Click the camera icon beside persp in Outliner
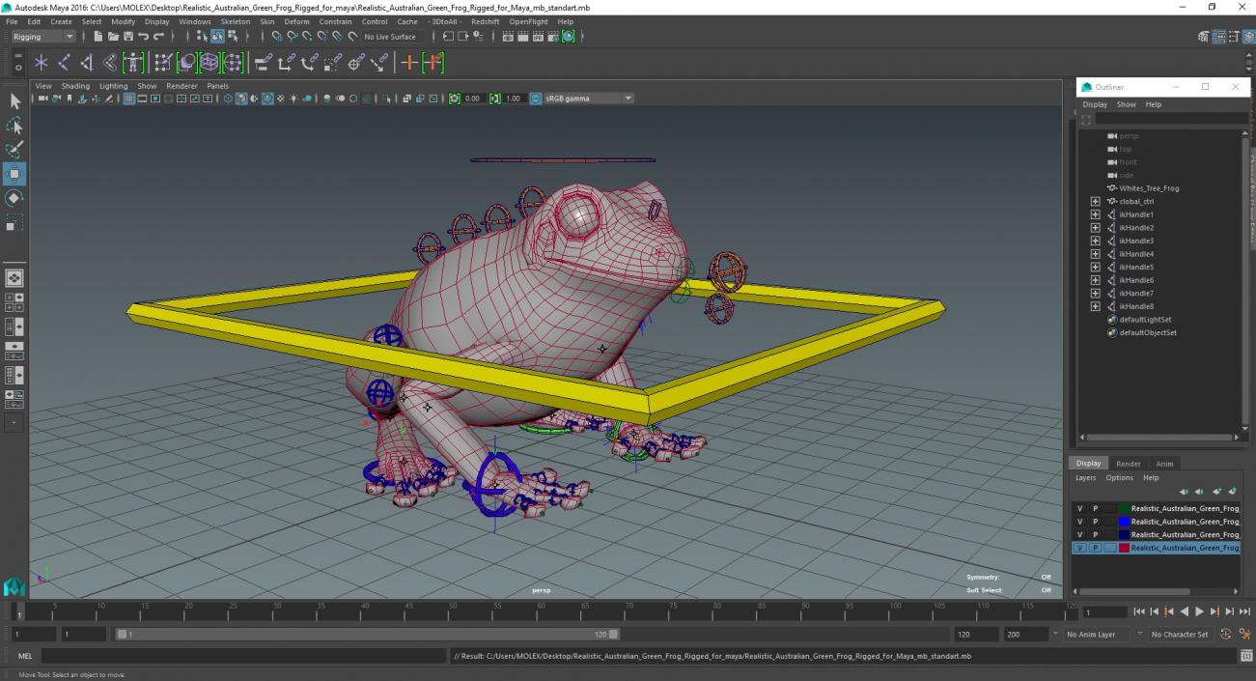This screenshot has width=1256, height=681. click(1110, 135)
